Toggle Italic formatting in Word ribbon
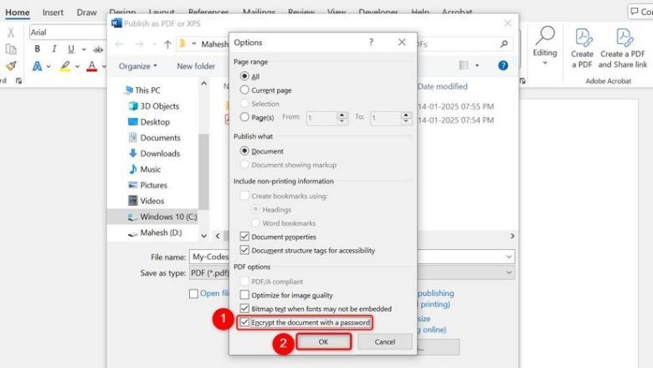This screenshot has width=653, height=368. coord(54,49)
